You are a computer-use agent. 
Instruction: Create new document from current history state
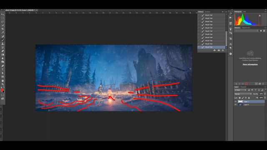point(214,50)
